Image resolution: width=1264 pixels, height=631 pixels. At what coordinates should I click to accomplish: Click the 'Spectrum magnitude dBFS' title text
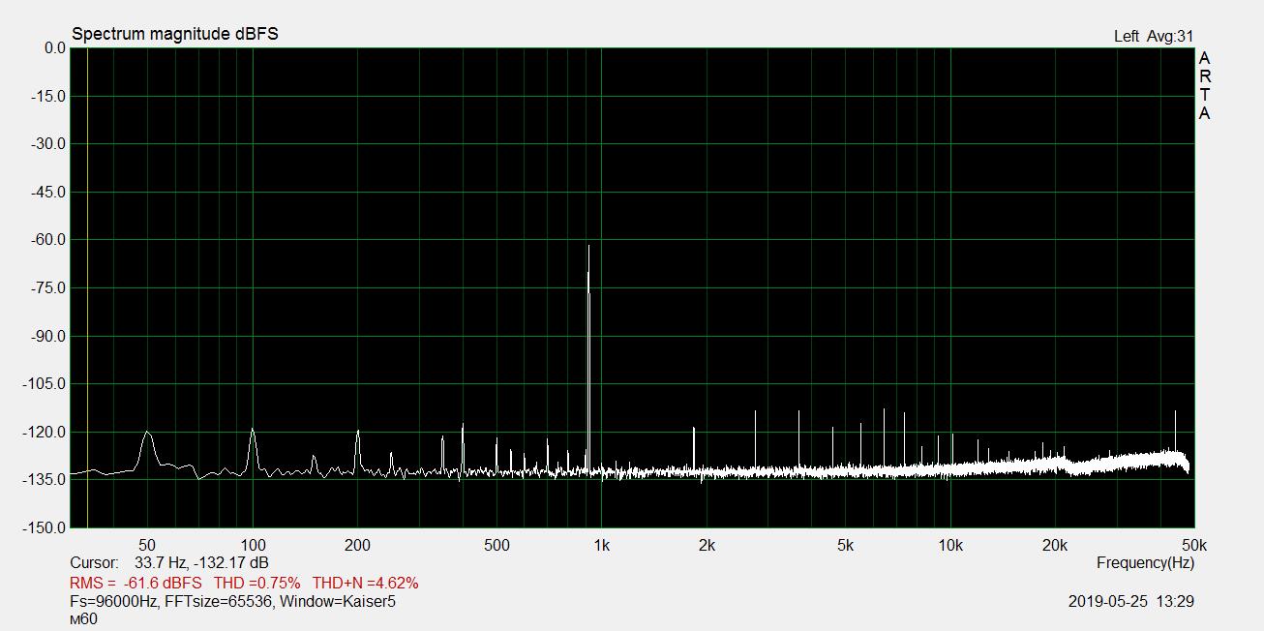[175, 34]
